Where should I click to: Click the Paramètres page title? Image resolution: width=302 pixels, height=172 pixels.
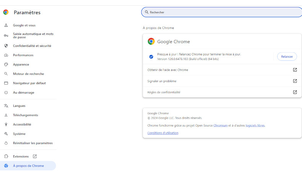(x=27, y=13)
